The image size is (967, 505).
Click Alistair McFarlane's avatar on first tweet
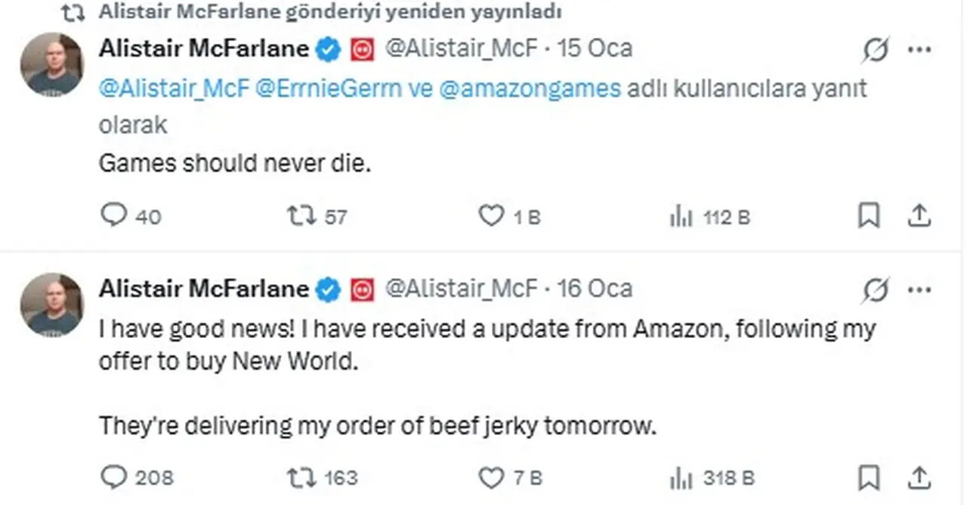(x=51, y=64)
